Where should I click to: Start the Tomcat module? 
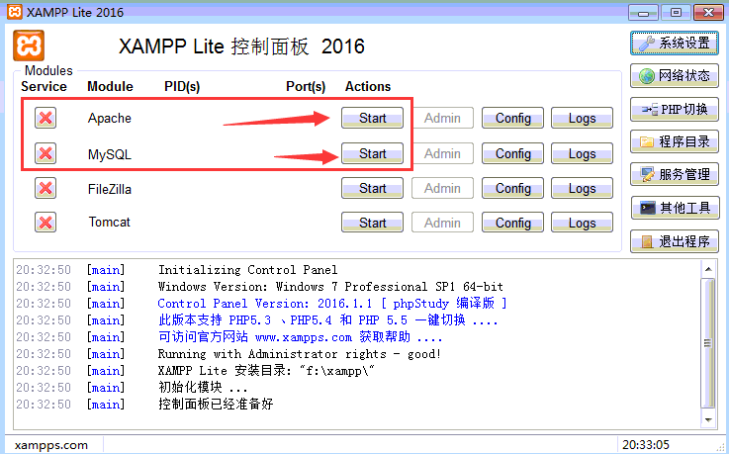point(372,223)
